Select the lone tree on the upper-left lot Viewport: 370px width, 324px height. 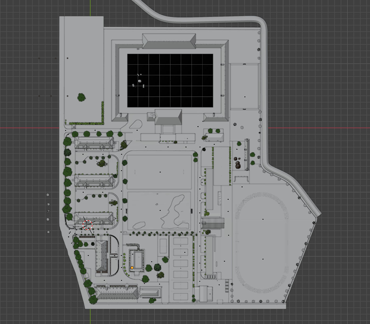[x=81, y=97]
